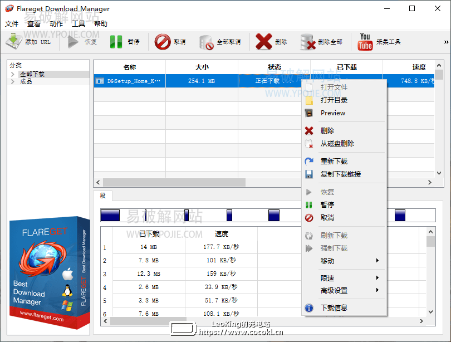Choose Preview from context menu
The image size is (451, 342).
point(333,113)
